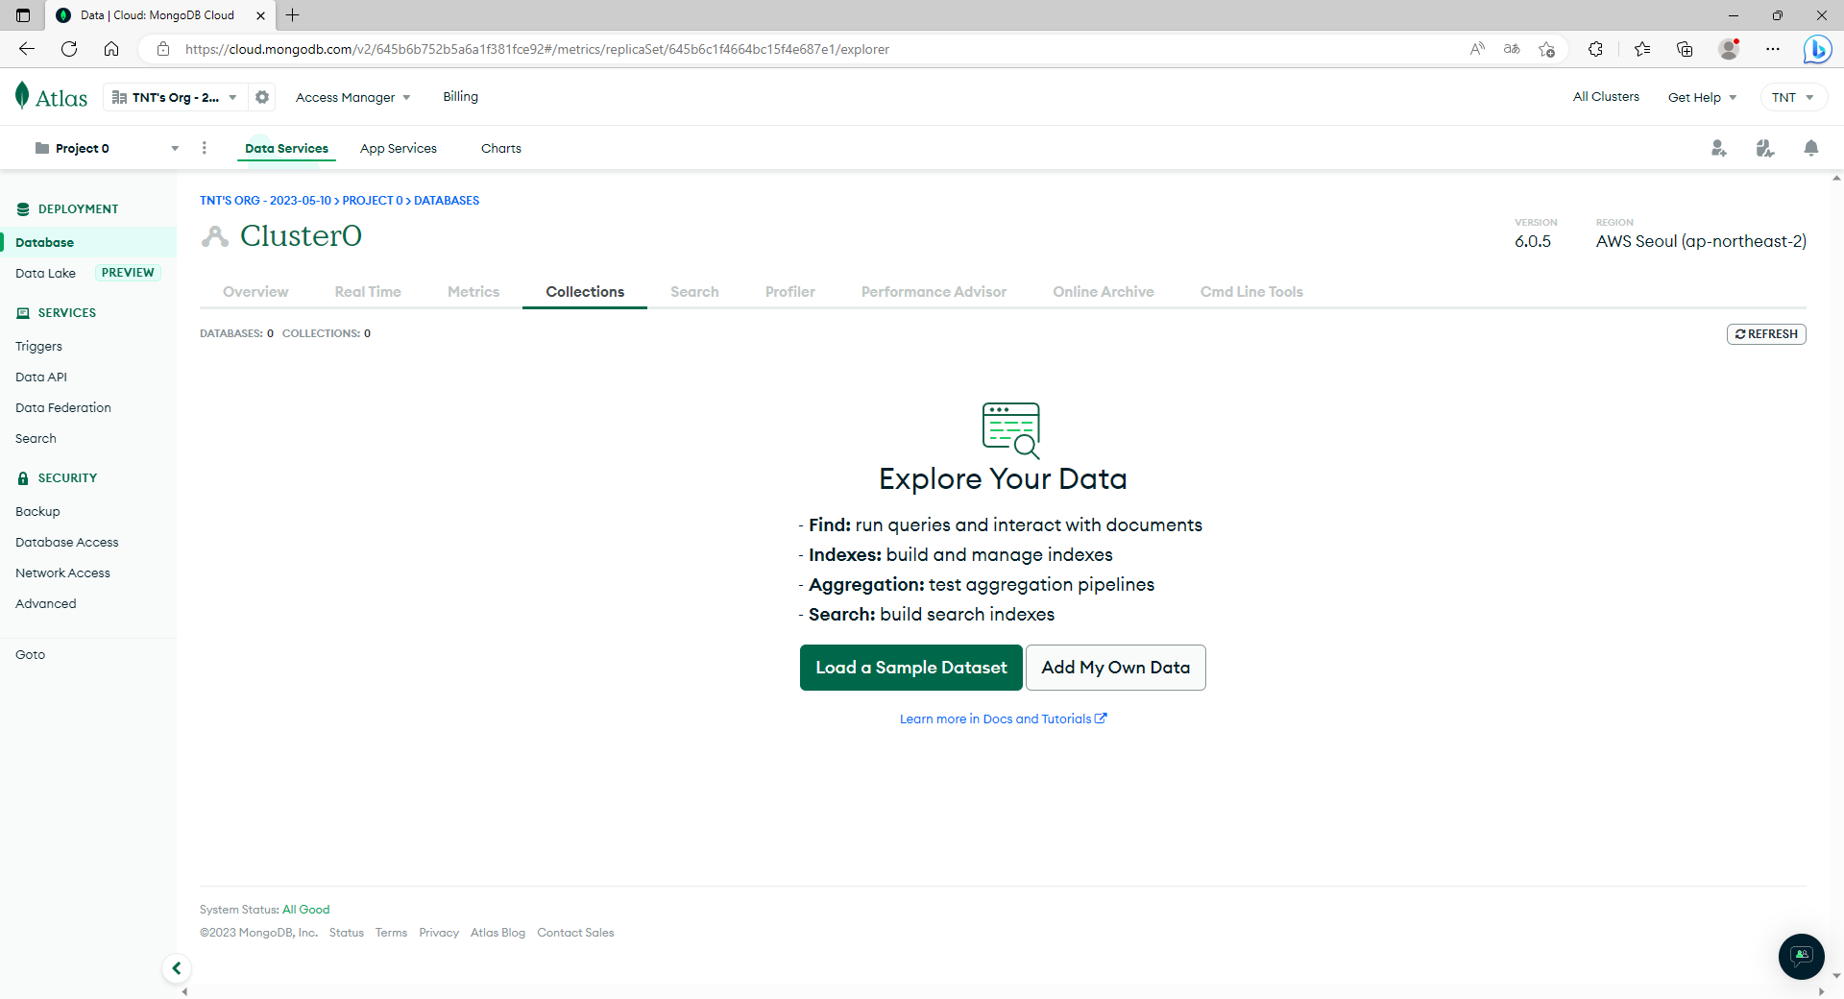The image size is (1844, 999).
Task: Open the Profiler tab
Action: pos(790,292)
